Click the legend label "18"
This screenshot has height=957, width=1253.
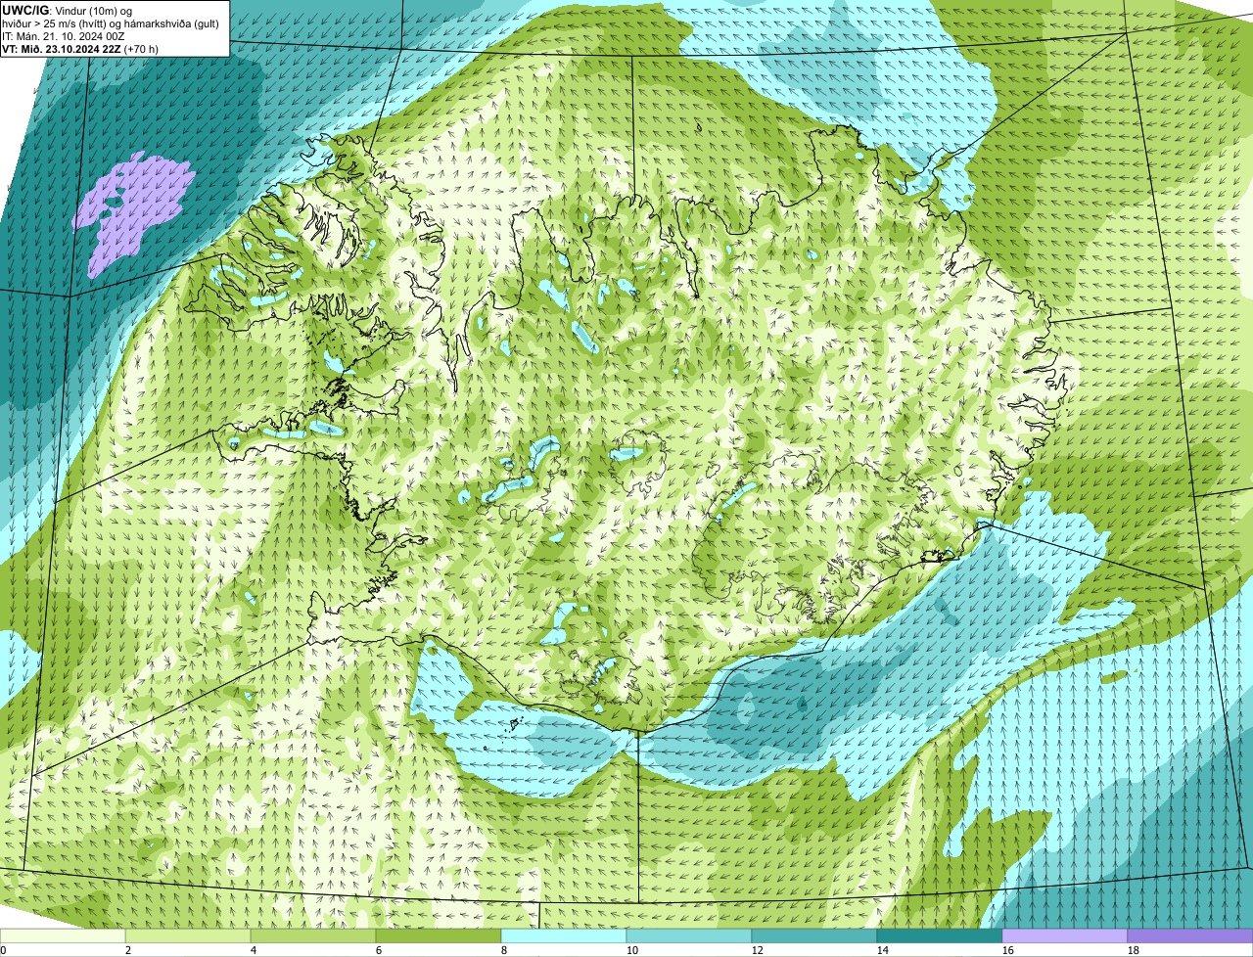click(1134, 950)
